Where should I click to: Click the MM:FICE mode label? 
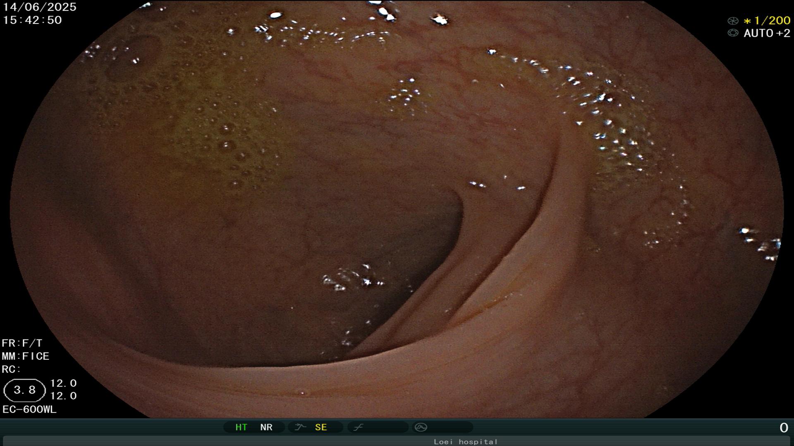point(26,356)
